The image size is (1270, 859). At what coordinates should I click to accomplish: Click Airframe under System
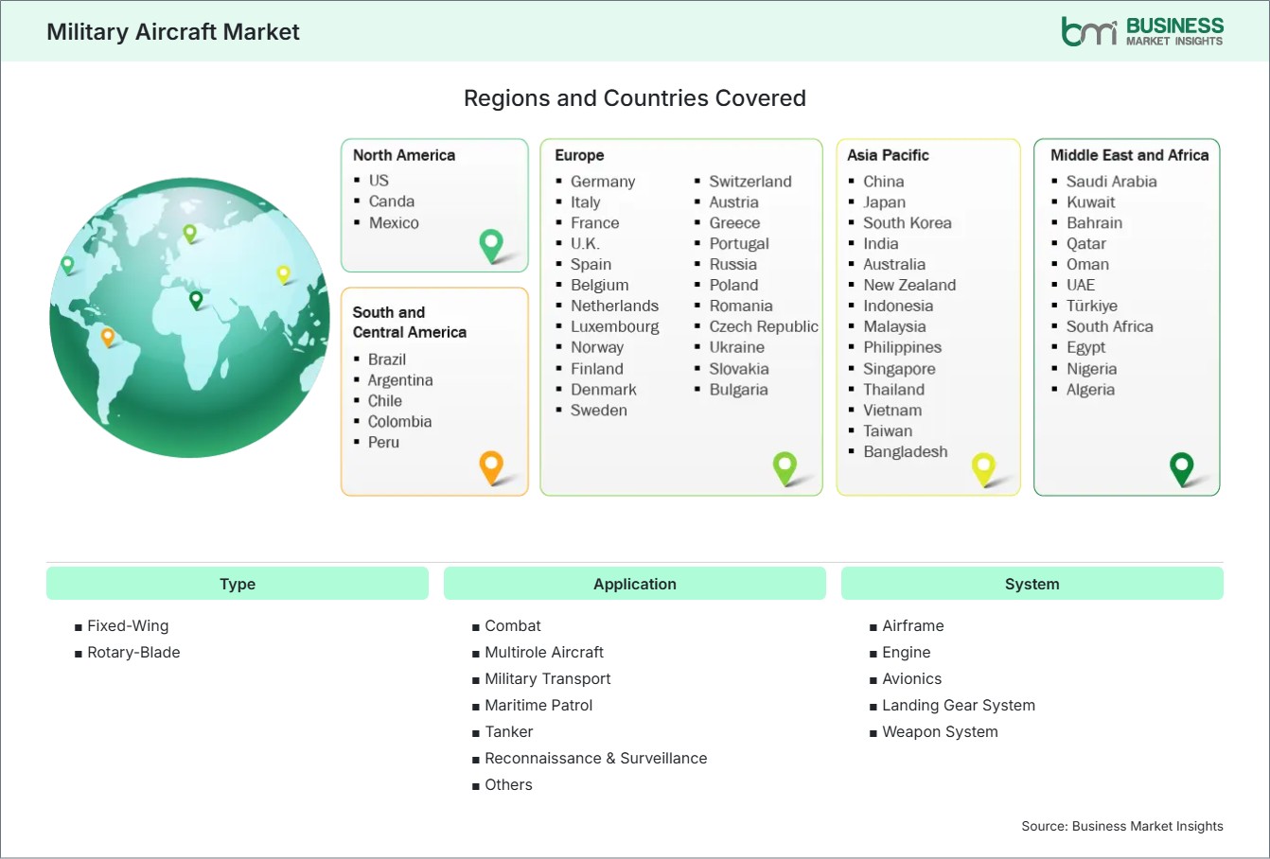tap(913, 626)
